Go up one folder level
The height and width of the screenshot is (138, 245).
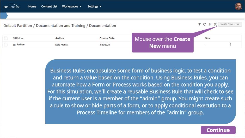click(x=210, y=24)
